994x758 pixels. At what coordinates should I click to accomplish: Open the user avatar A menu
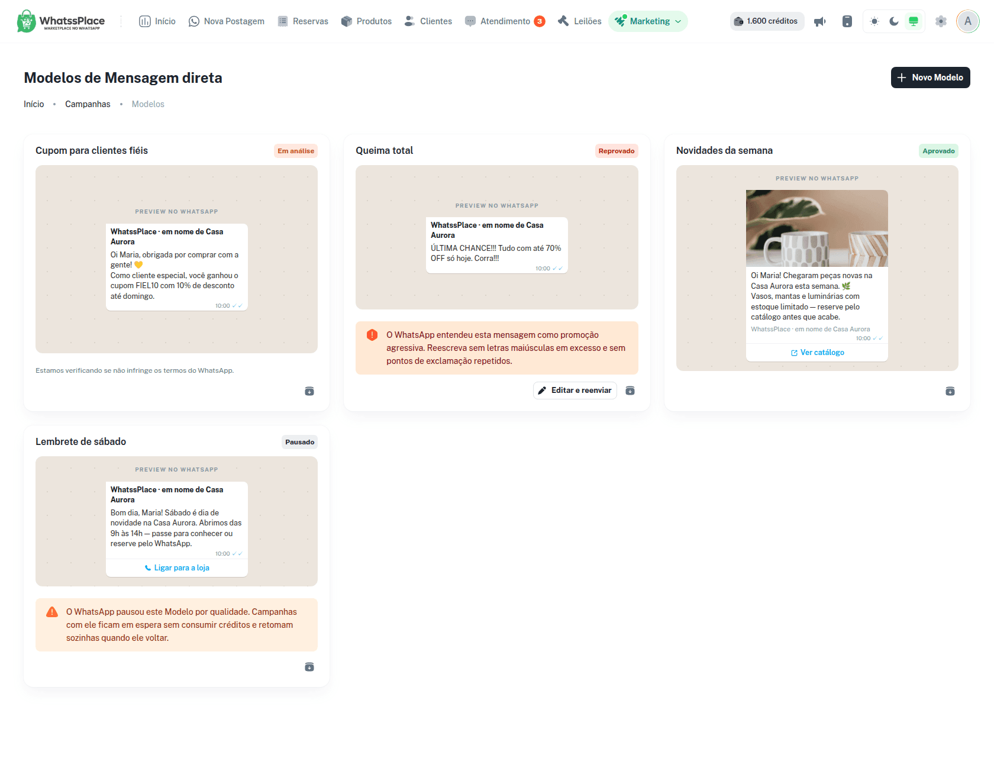pos(968,21)
